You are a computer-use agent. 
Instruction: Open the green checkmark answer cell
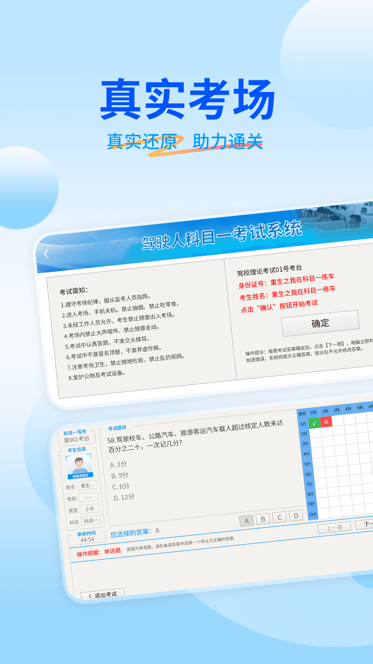(314, 423)
